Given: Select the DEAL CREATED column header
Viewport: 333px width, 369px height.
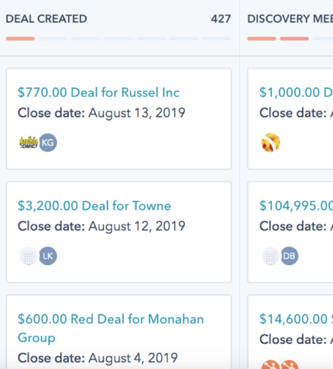Looking at the screenshot, I should [46, 19].
